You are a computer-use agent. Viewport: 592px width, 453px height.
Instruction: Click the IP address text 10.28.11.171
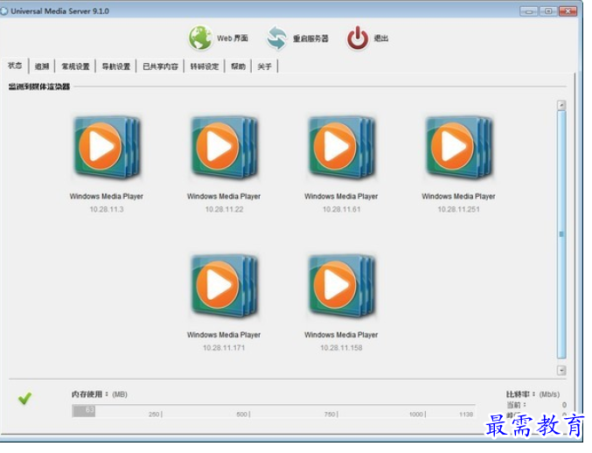click(x=224, y=348)
